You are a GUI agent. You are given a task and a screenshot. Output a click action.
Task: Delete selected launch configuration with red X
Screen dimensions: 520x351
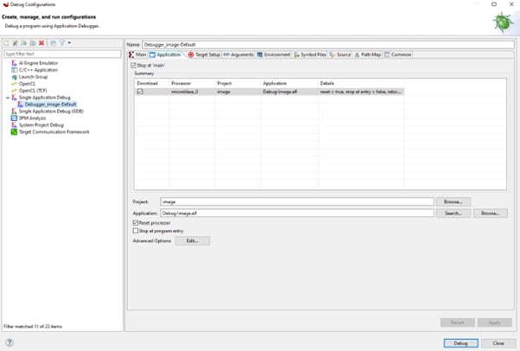pos(41,42)
